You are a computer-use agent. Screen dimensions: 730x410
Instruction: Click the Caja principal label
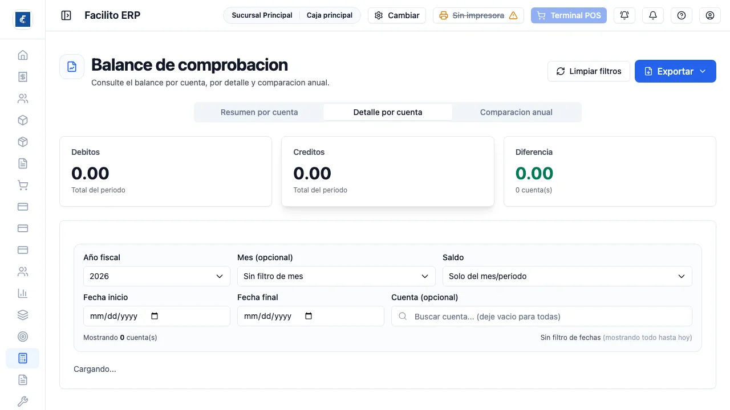pos(330,15)
